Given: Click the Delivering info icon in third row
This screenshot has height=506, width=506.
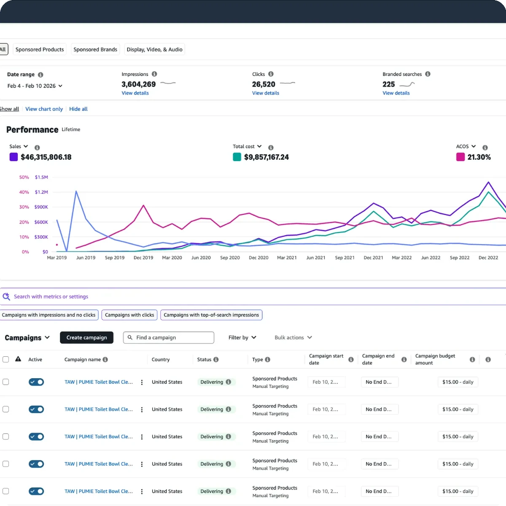Looking at the screenshot, I should point(228,436).
